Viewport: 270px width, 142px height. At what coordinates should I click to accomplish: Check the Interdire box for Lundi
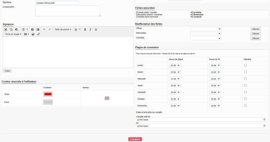coord(245,65)
